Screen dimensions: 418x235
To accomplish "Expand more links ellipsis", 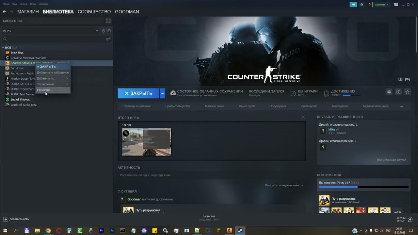I will coord(402,106).
